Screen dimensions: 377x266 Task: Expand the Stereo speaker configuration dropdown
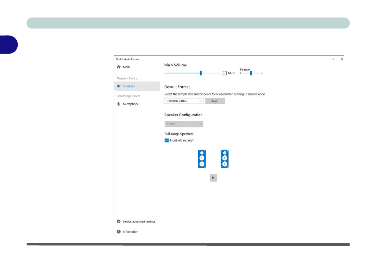click(184, 124)
